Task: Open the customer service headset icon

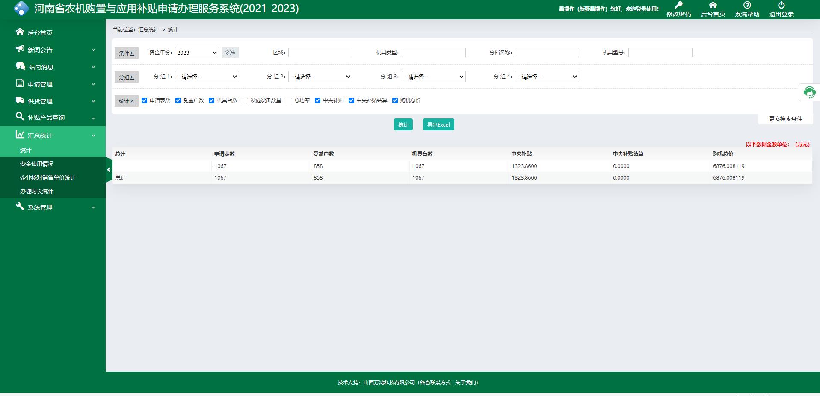Action: [x=809, y=92]
